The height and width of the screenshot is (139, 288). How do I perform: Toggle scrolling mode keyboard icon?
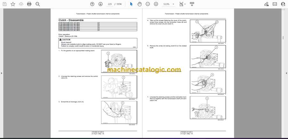192,4
